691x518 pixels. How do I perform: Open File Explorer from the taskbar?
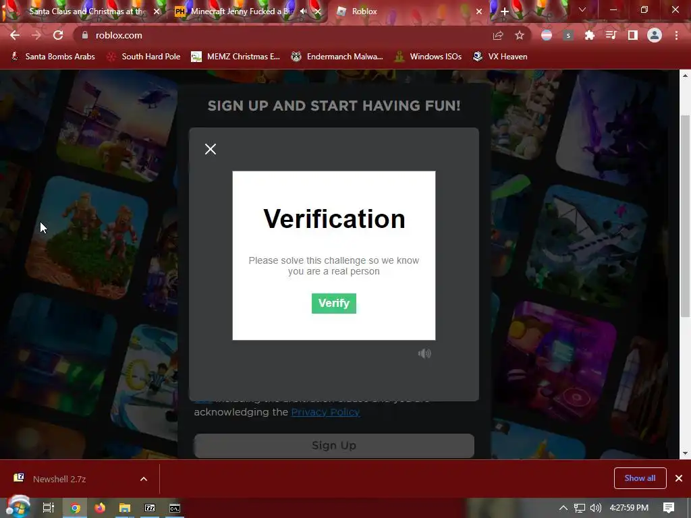(125, 508)
